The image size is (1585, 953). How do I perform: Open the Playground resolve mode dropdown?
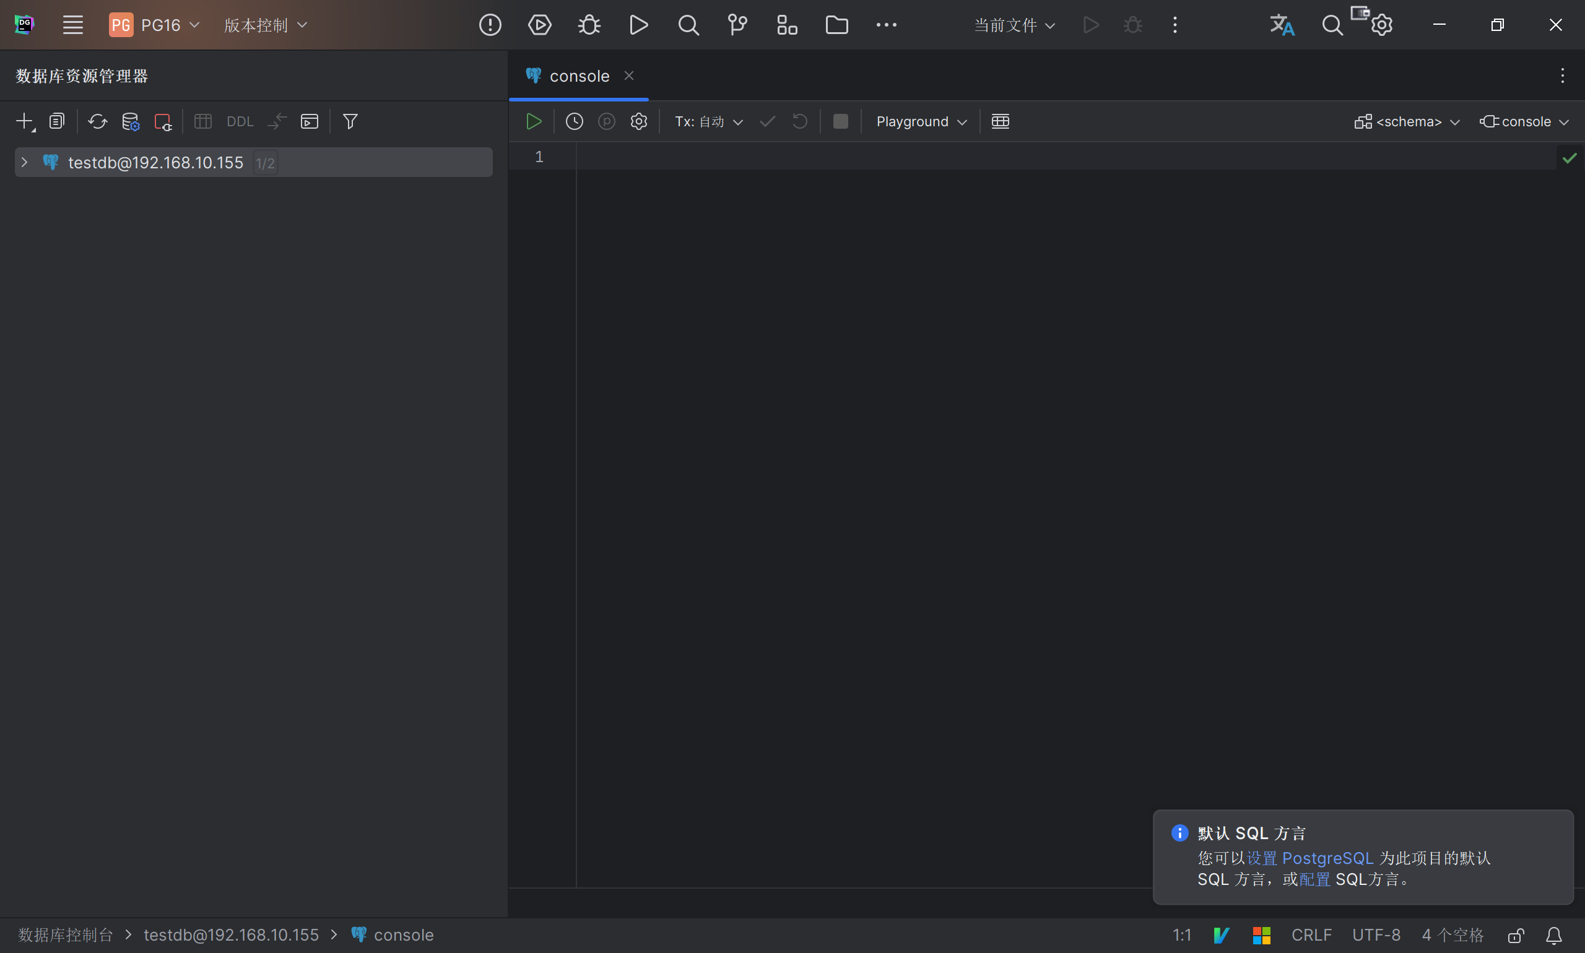[x=921, y=121]
